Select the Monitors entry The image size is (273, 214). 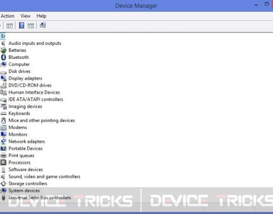18,134
